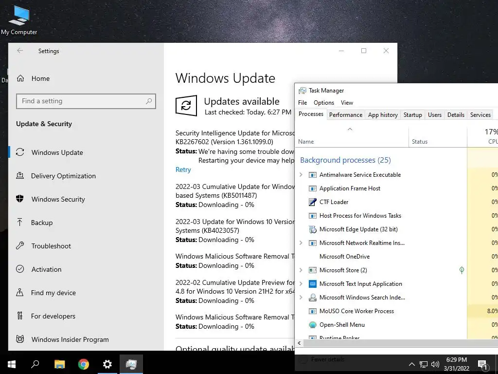The image size is (498, 374).
Task: Open Task Manager View menu
Action: 347,103
